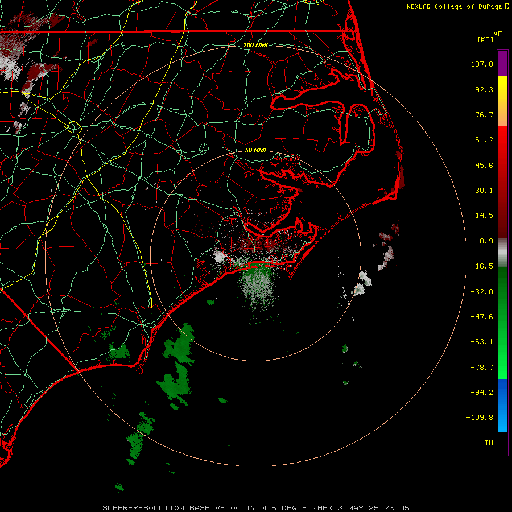Click the 14.5 velocity scale value
The height and width of the screenshot is (512, 512).
[484, 216]
